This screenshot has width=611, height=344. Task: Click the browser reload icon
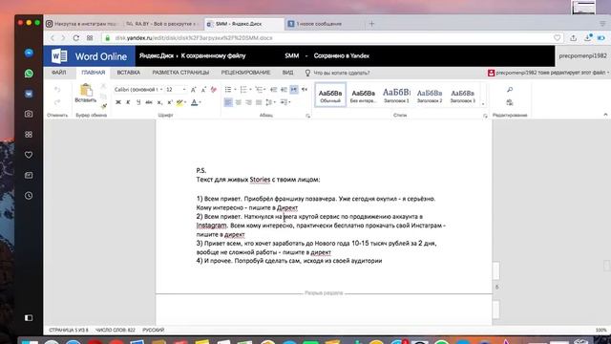(76, 38)
